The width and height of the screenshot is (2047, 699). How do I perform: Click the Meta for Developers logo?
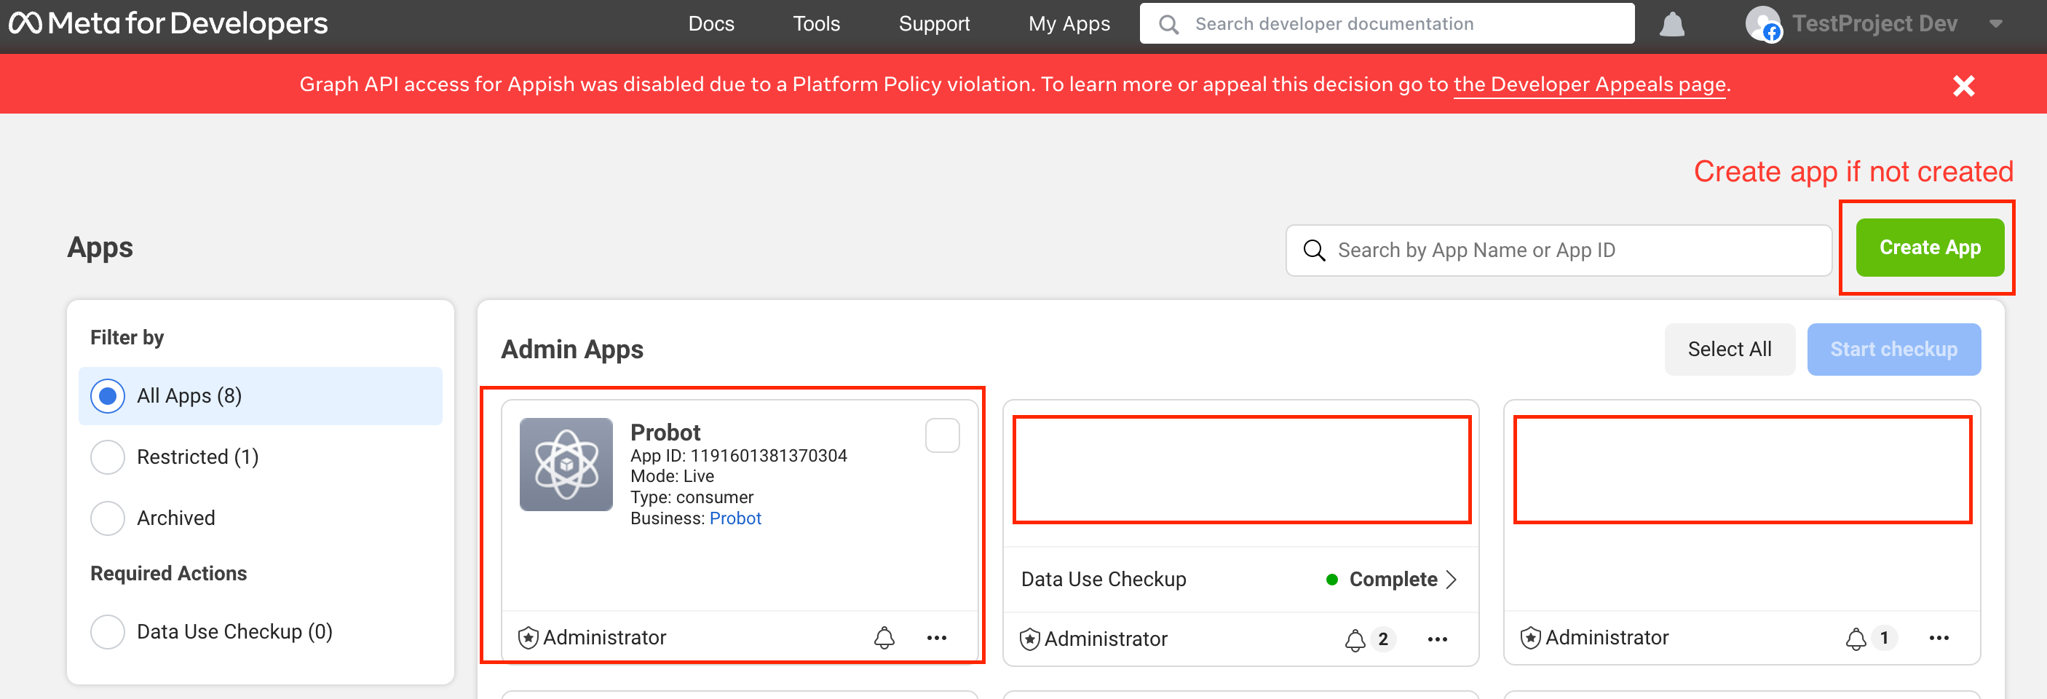(167, 24)
